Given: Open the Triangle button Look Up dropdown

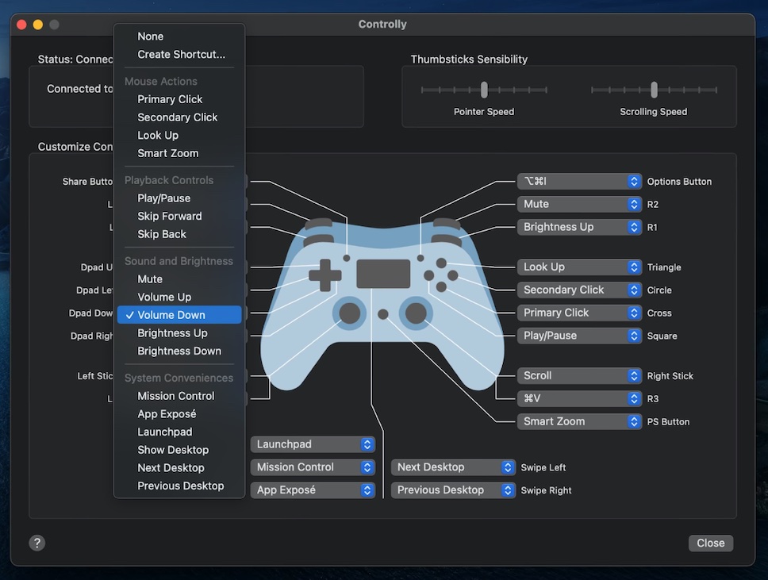Looking at the screenshot, I should click(579, 267).
